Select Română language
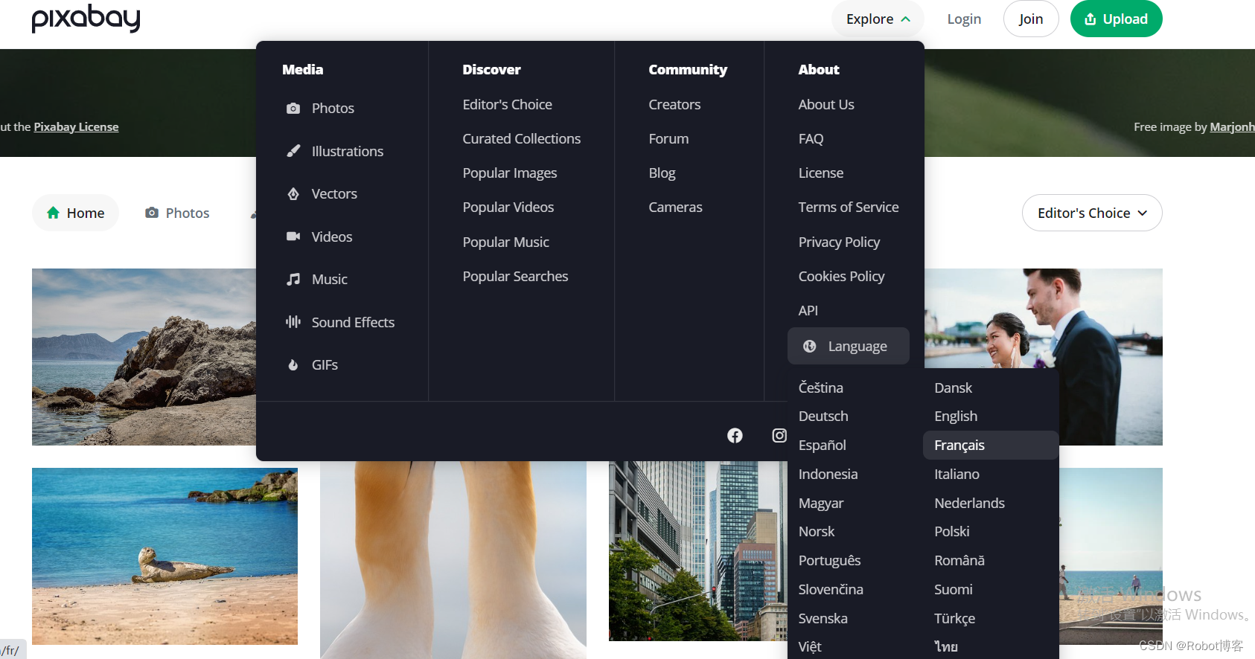Image resolution: width=1255 pixels, height=659 pixels. pyautogui.click(x=959, y=561)
